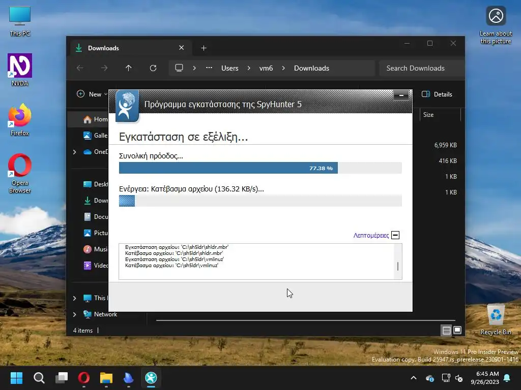Screen dimensions: 521x390
Task: Select Home in the navigation pane
Action: pyautogui.click(x=95, y=119)
